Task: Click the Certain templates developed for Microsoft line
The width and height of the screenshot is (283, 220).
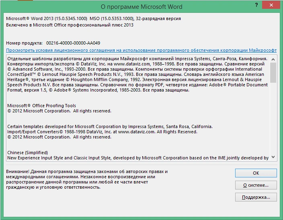Action: (110, 126)
